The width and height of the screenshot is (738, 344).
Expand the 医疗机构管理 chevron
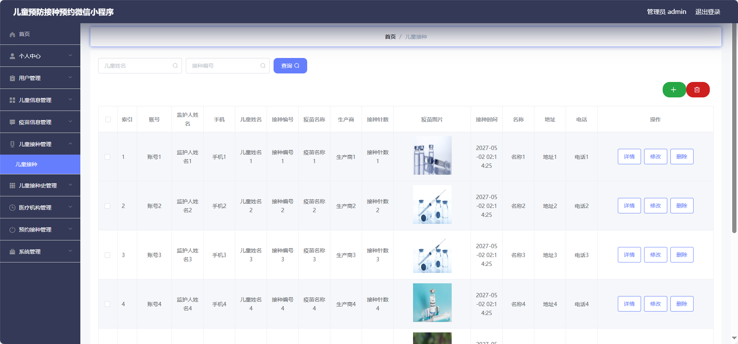pyautogui.click(x=70, y=207)
